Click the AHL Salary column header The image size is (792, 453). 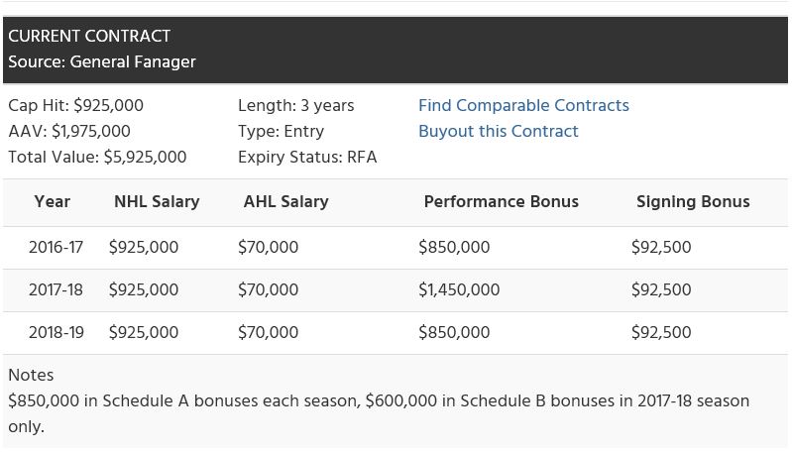[285, 201]
